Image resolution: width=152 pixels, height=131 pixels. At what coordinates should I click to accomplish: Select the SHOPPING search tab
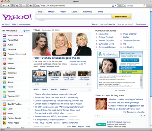[x=88, y=12]
